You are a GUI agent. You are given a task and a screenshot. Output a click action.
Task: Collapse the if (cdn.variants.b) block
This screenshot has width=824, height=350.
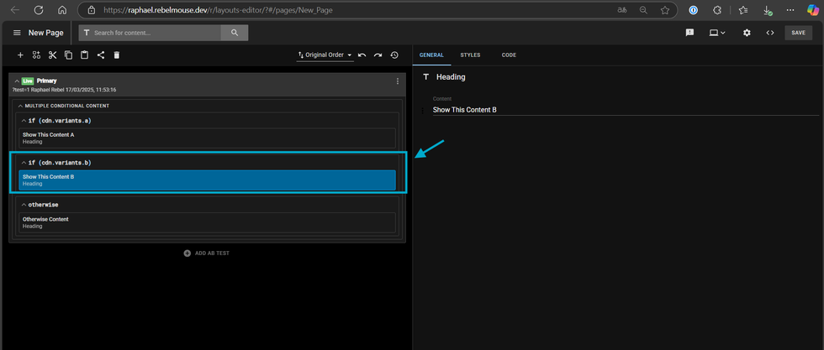pyautogui.click(x=24, y=163)
